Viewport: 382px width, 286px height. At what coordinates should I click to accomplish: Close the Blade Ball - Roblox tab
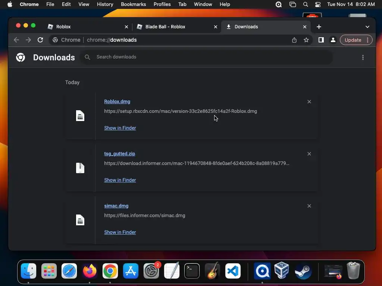coord(216,27)
